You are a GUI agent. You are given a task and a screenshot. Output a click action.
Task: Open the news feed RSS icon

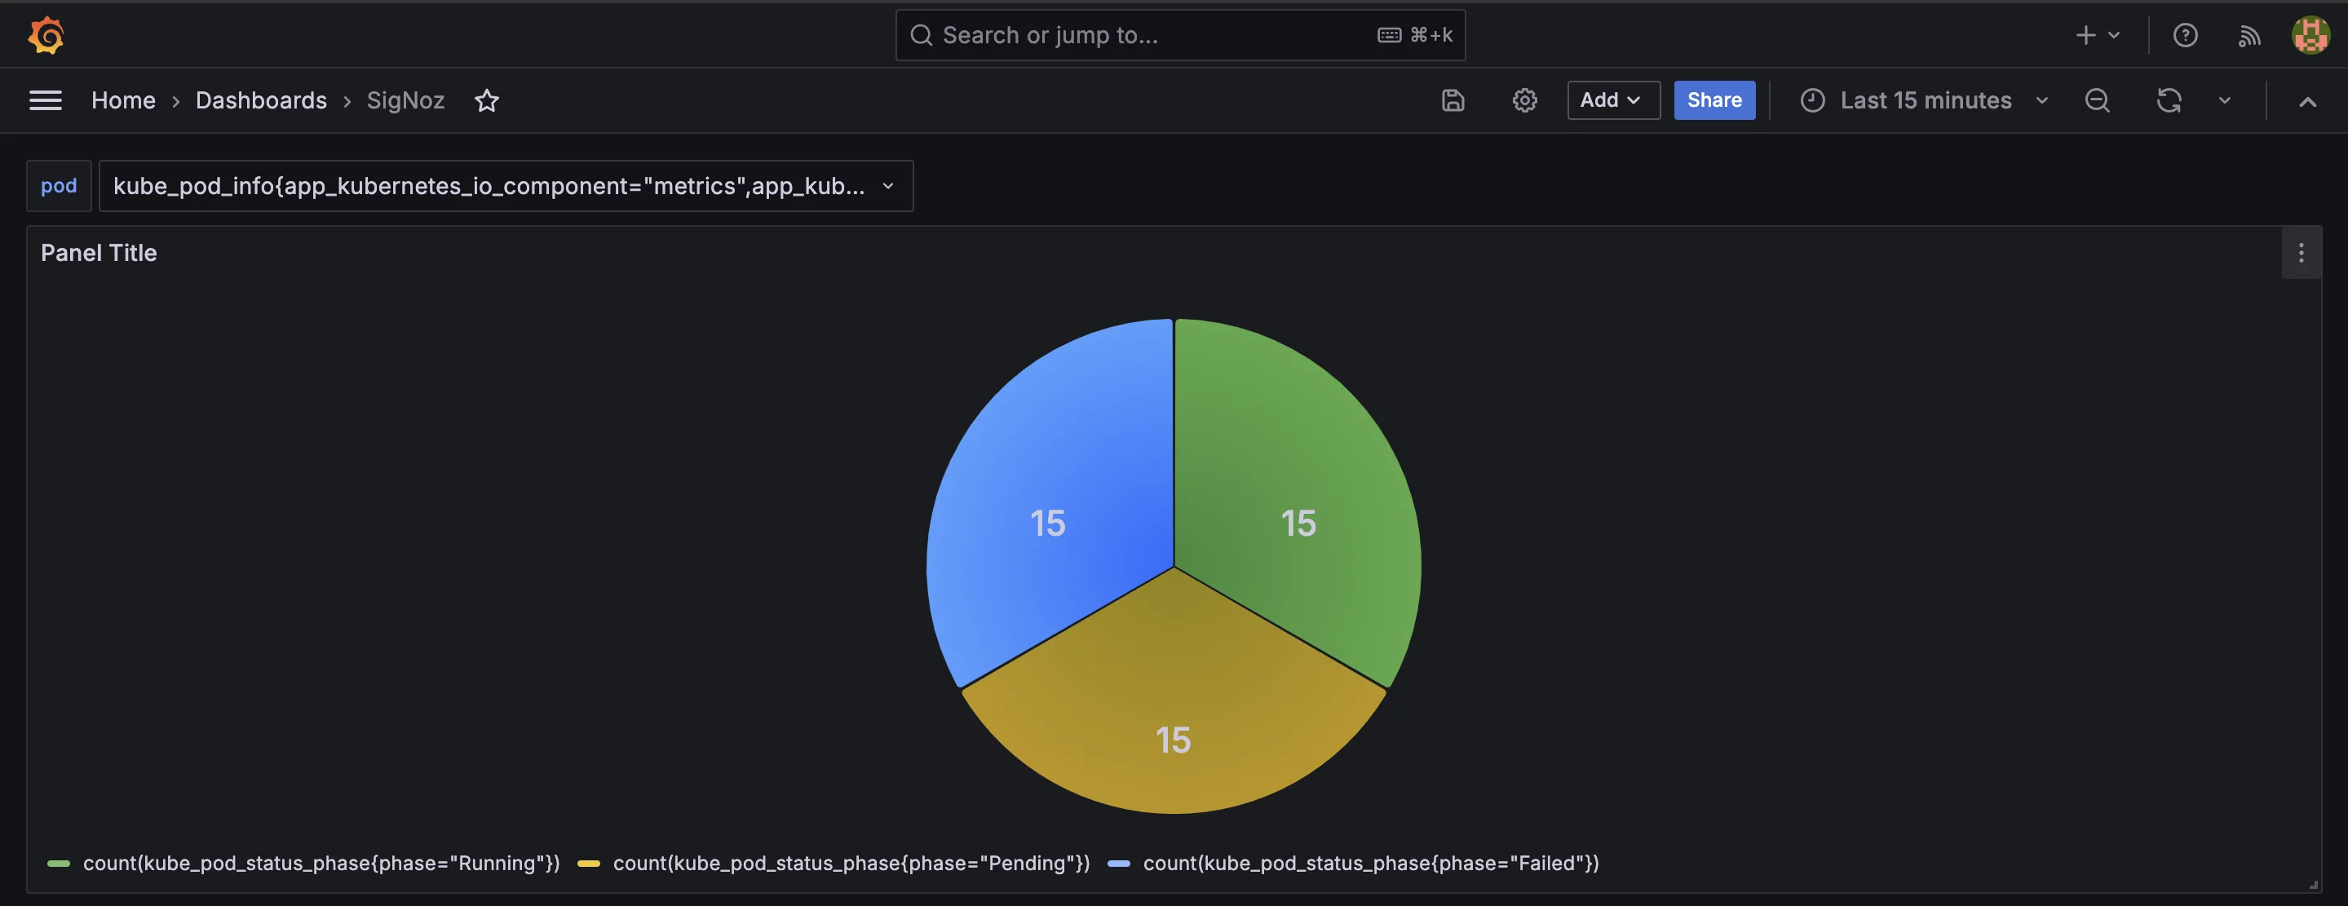tap(2249, 36)
